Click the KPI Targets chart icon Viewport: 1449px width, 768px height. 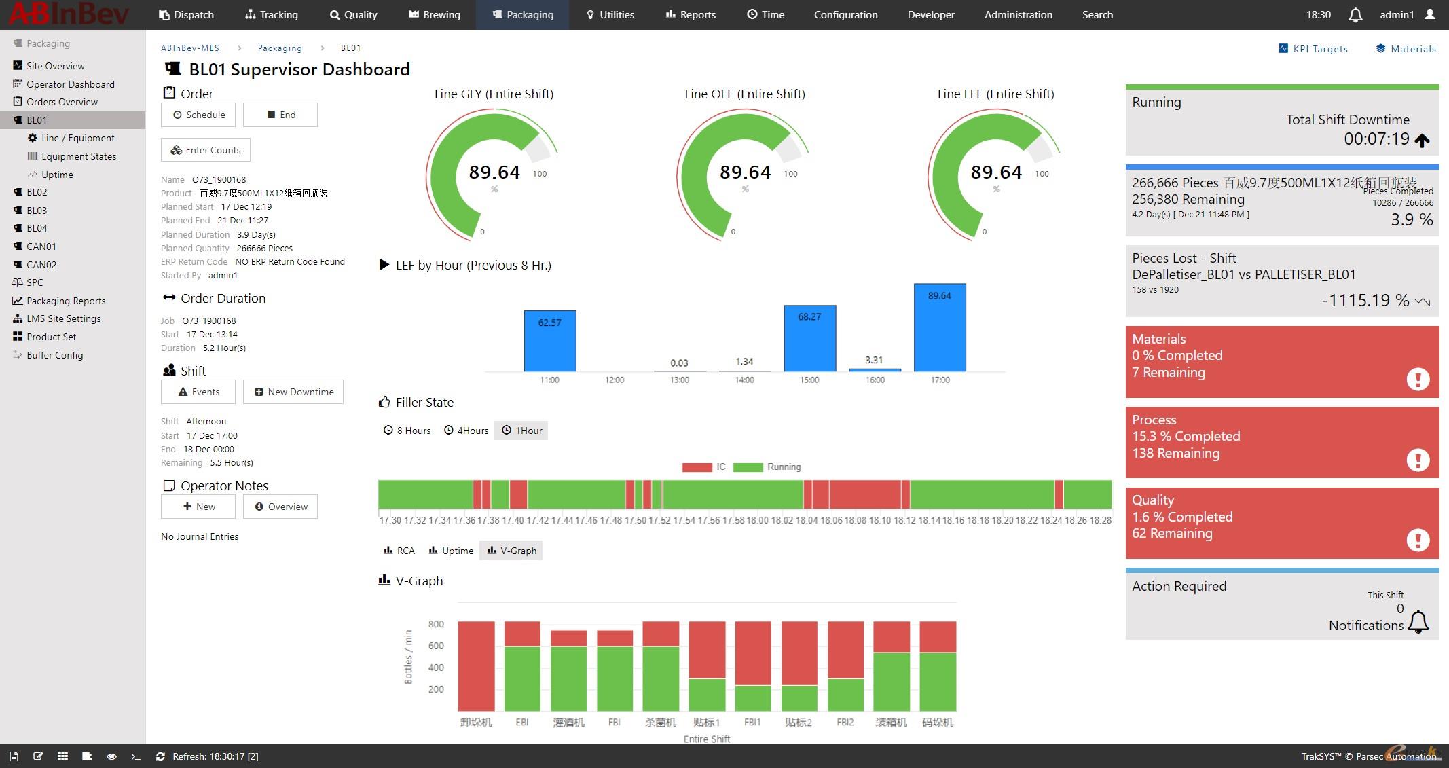tap(1283, 48)
